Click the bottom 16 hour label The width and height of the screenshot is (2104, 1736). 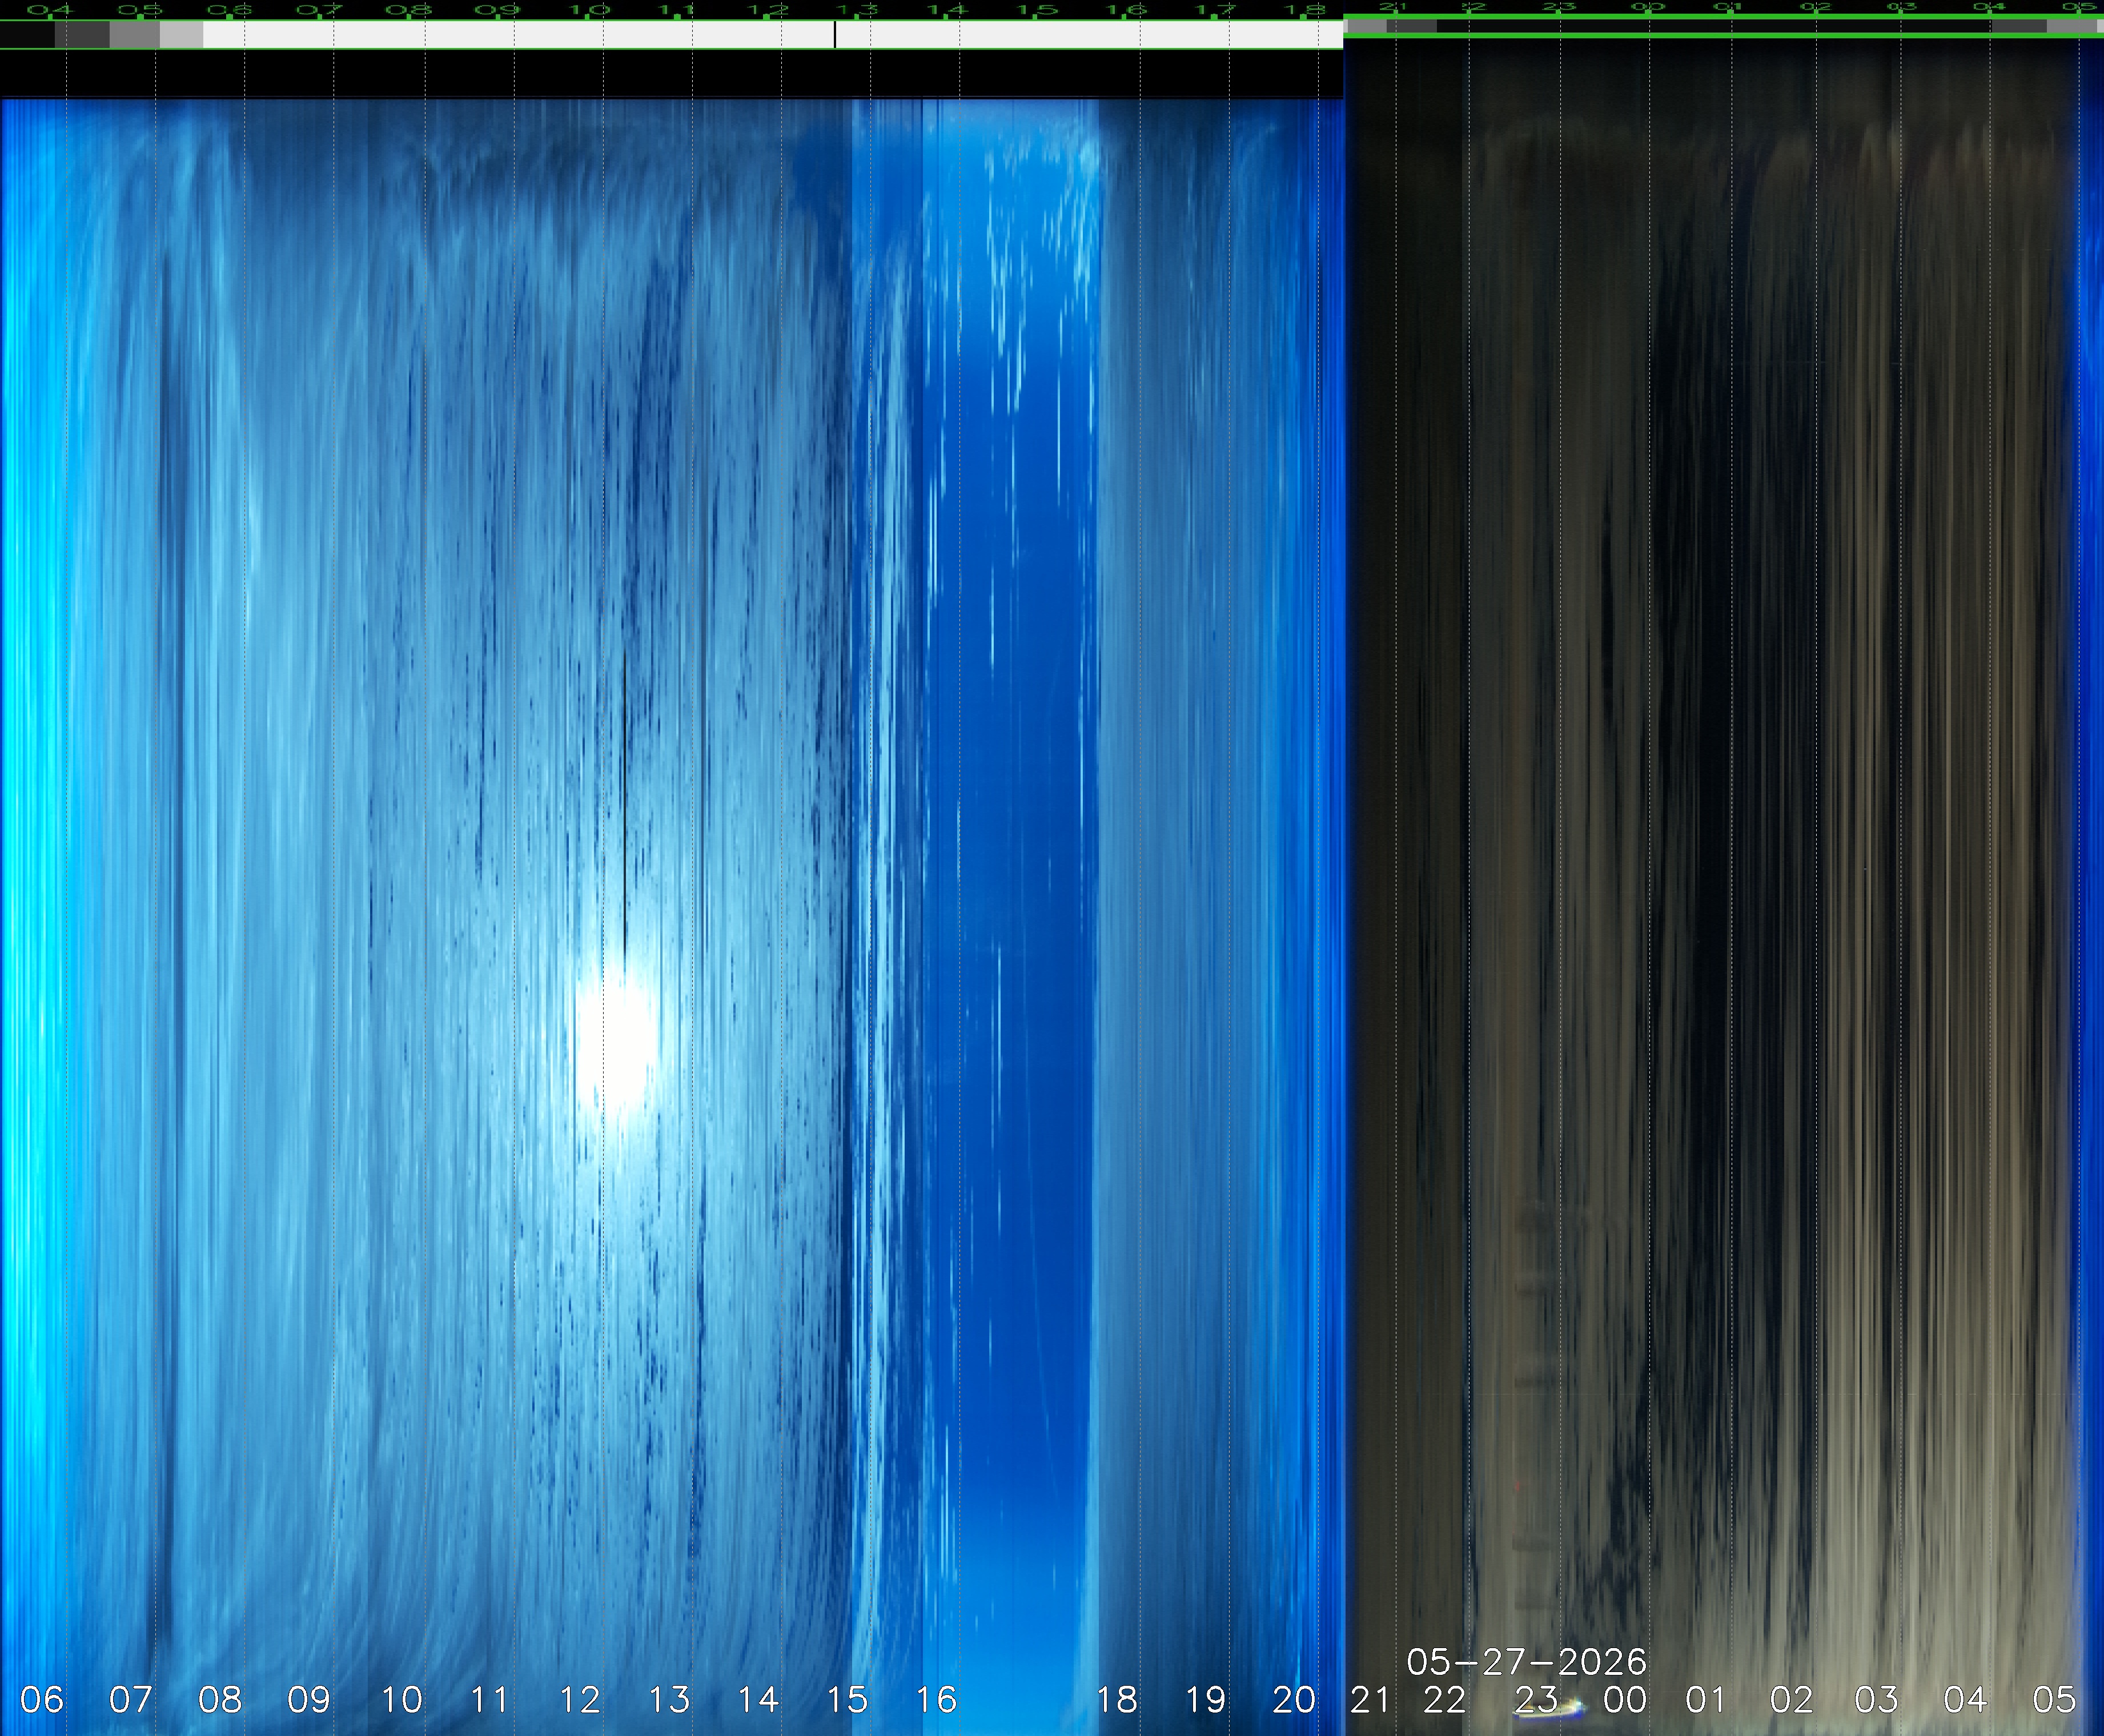(x=936, y=1699)
